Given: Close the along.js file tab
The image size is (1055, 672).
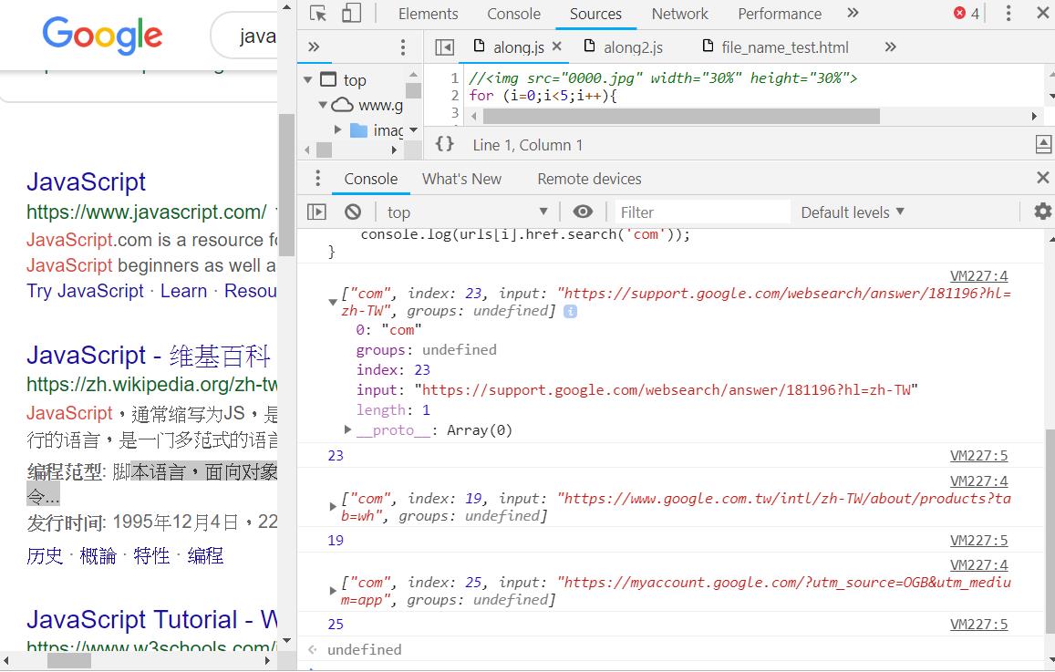Looking at the screenshot, I should pyautogui.click(x=556, y=47).
